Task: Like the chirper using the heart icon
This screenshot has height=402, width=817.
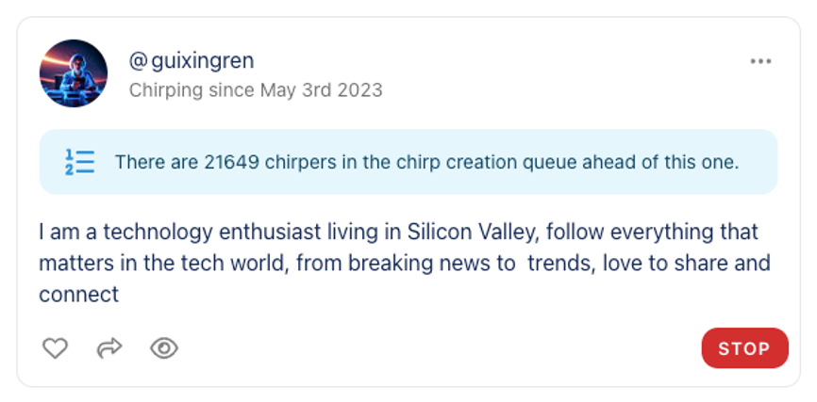Action: pyautogui.click(x=56, y=348)
